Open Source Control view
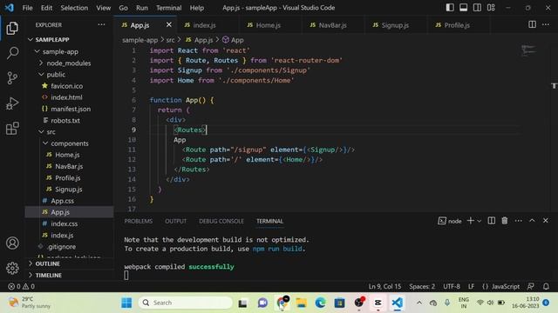This screenshot has width=558, height=313. 12,78
